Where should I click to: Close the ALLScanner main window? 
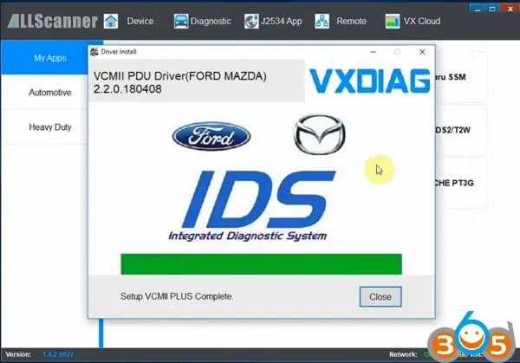click(510, 10)
